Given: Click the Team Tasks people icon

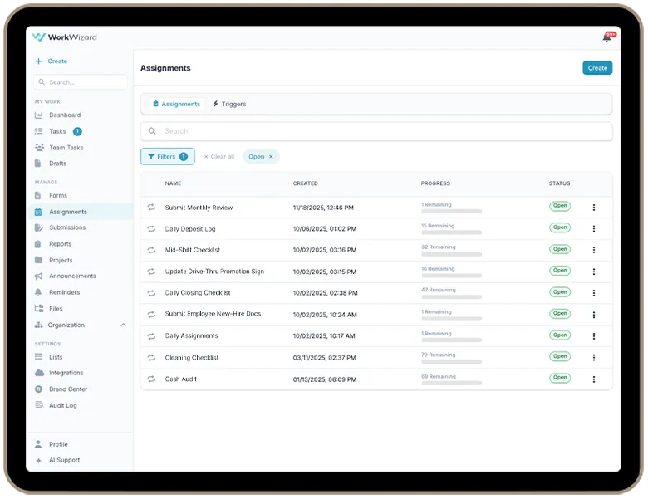Looking at the screenshot, I should coord(39,148).
